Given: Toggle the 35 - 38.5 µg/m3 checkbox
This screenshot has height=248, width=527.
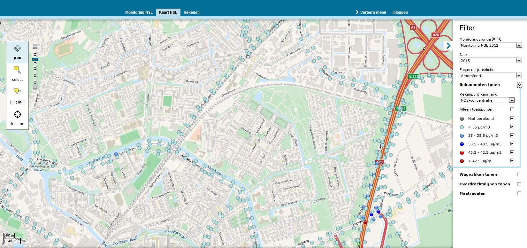Looking at the screenshot, I should [512, 135].
